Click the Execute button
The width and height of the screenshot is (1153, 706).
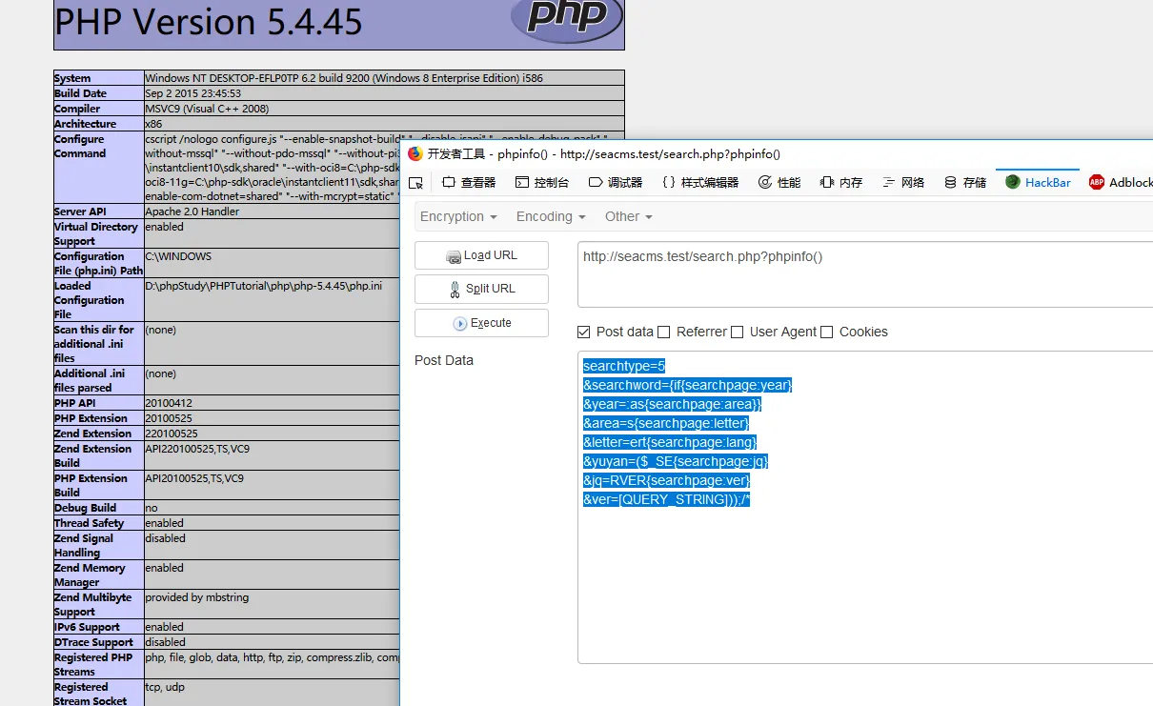pyautogui.click(x=481, y=323)
